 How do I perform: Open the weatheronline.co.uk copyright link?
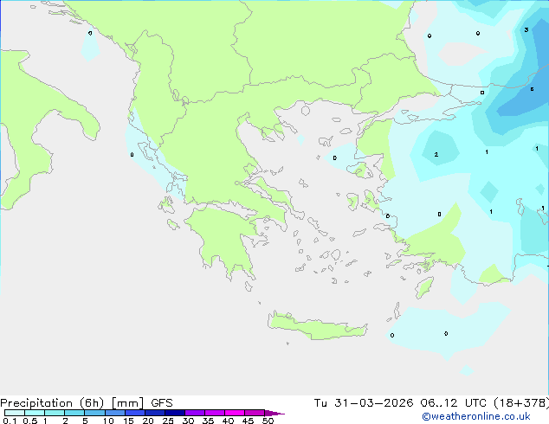(x=476, y=416)
